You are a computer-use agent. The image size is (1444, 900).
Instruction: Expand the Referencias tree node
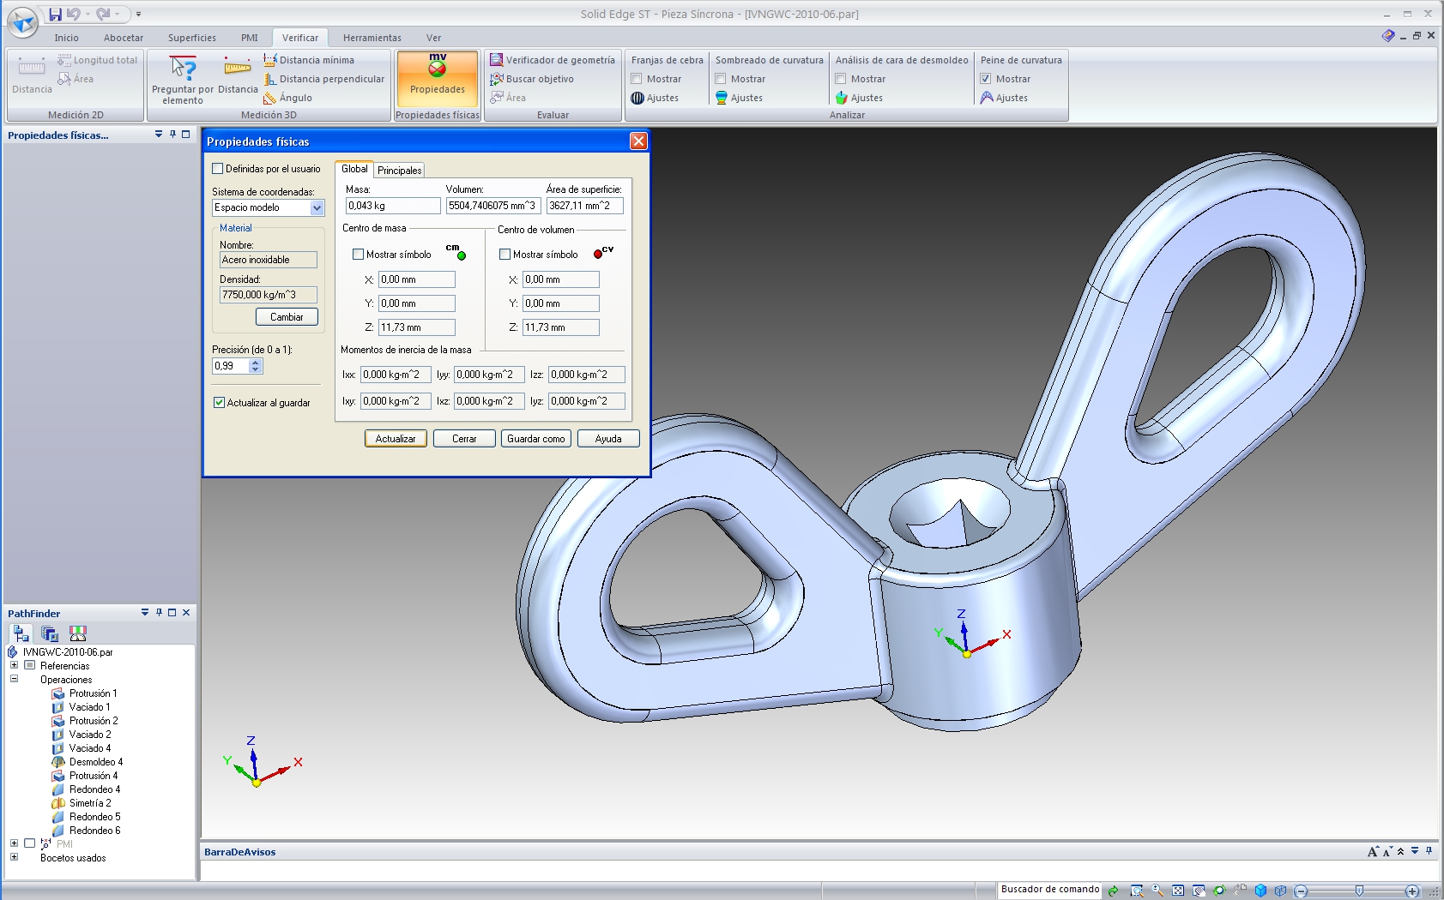[x=14, y=664]
